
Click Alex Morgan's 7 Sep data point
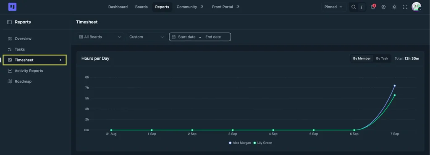[x=395, y=86]
